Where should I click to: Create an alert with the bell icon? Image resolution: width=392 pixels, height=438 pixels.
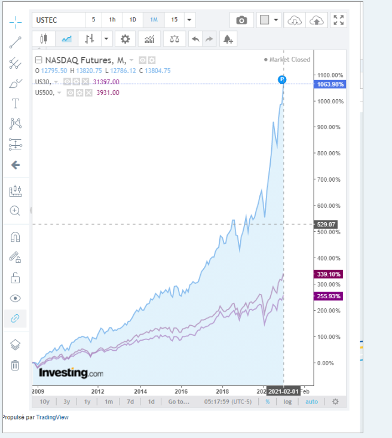point(228,39)
